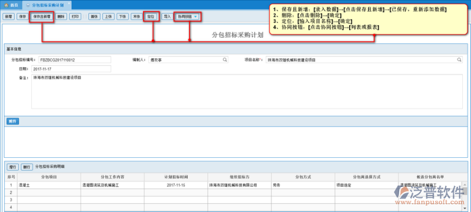Click the 保存 toolbar button
This screenshot has height=212, width=471.
pos(22,17)
